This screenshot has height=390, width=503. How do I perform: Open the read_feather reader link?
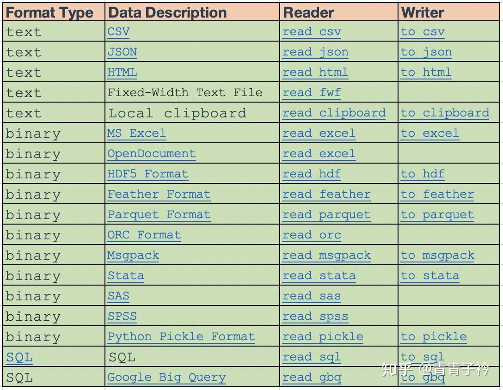pos(326,195)
